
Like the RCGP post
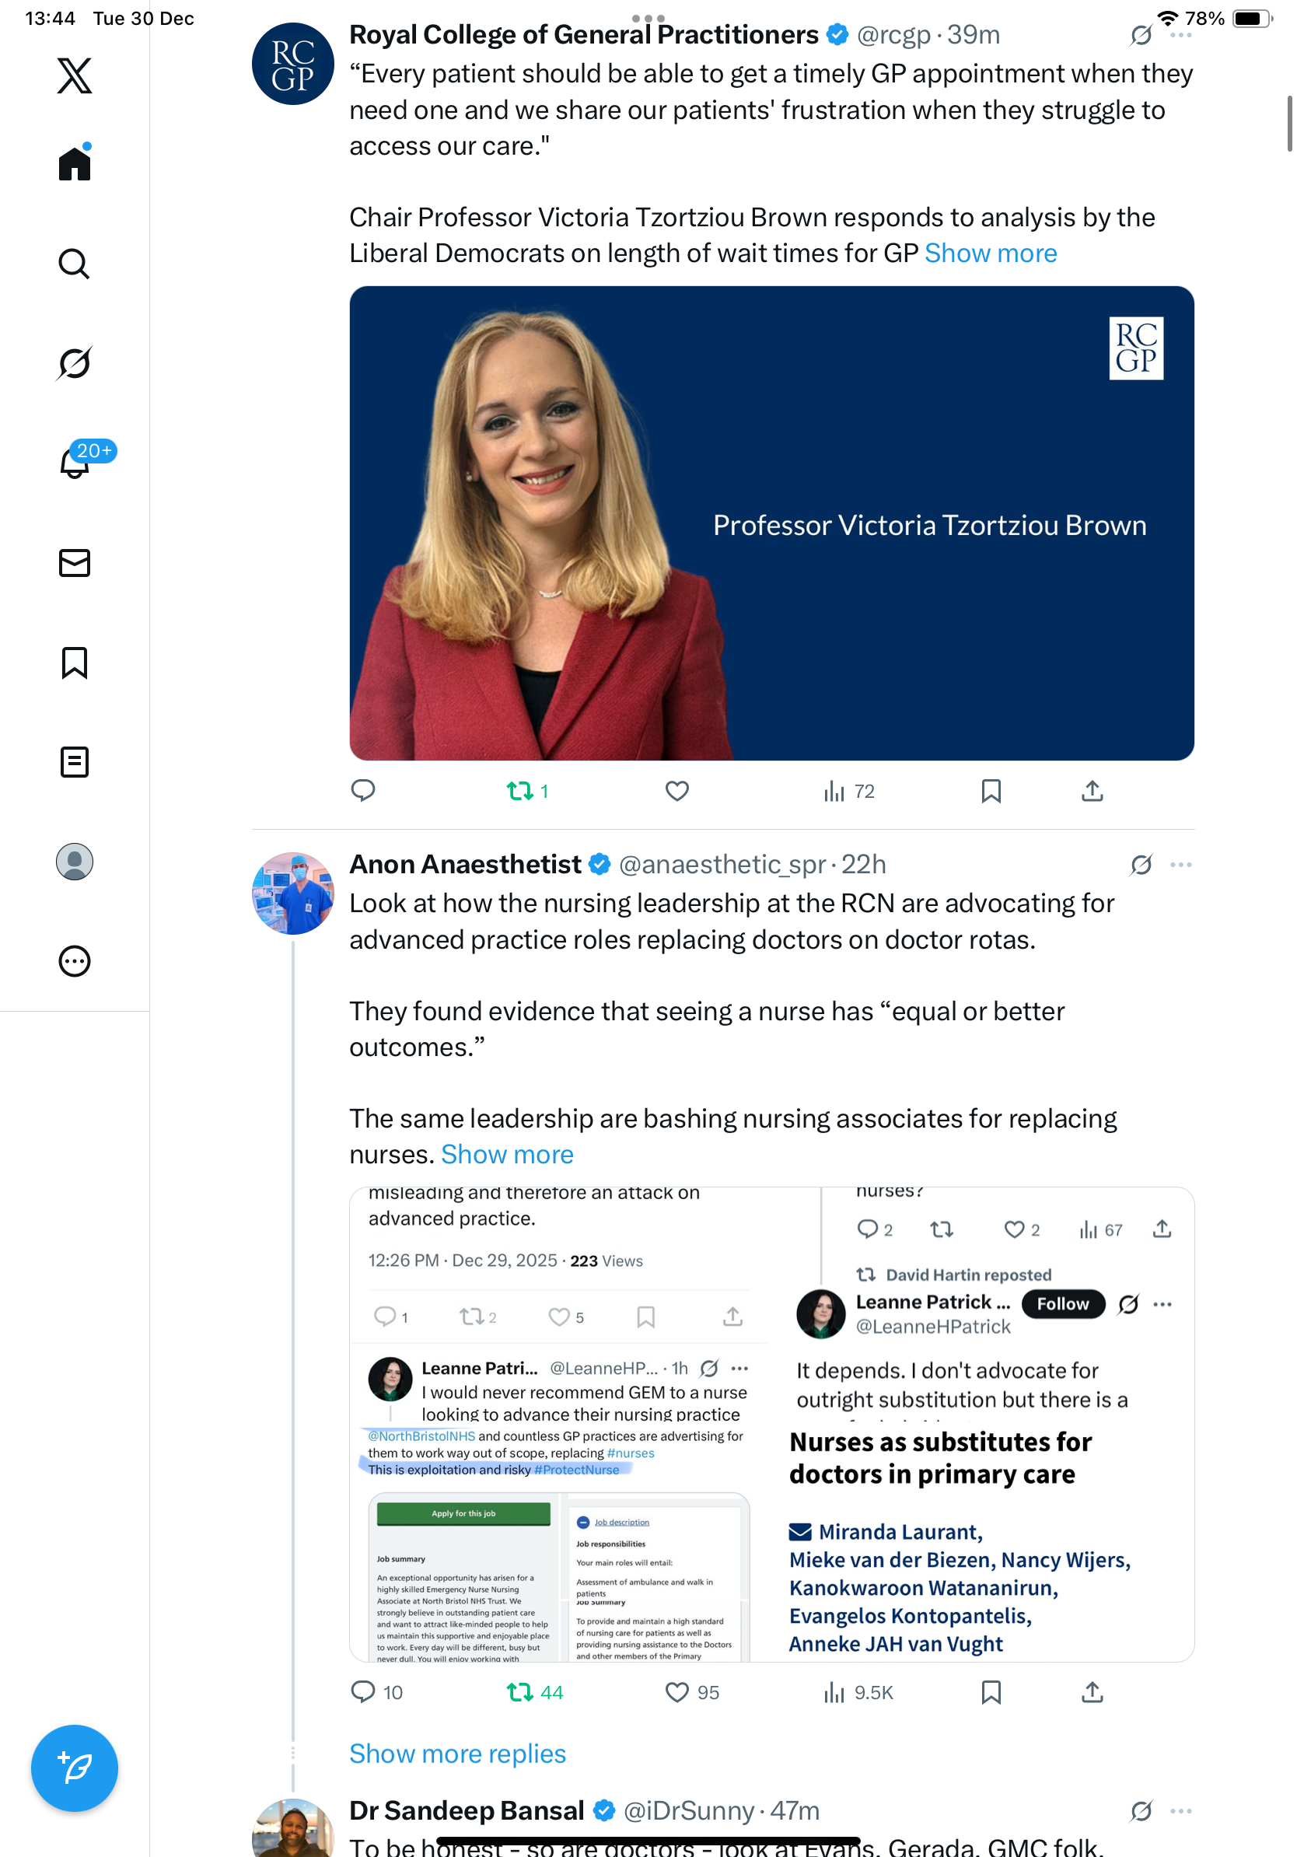click(676, 791)
